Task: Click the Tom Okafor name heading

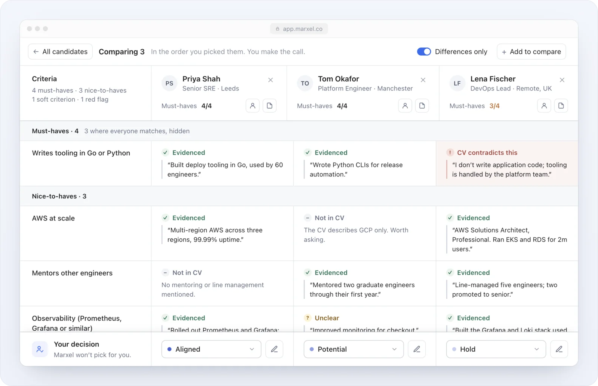Action: 338,79
